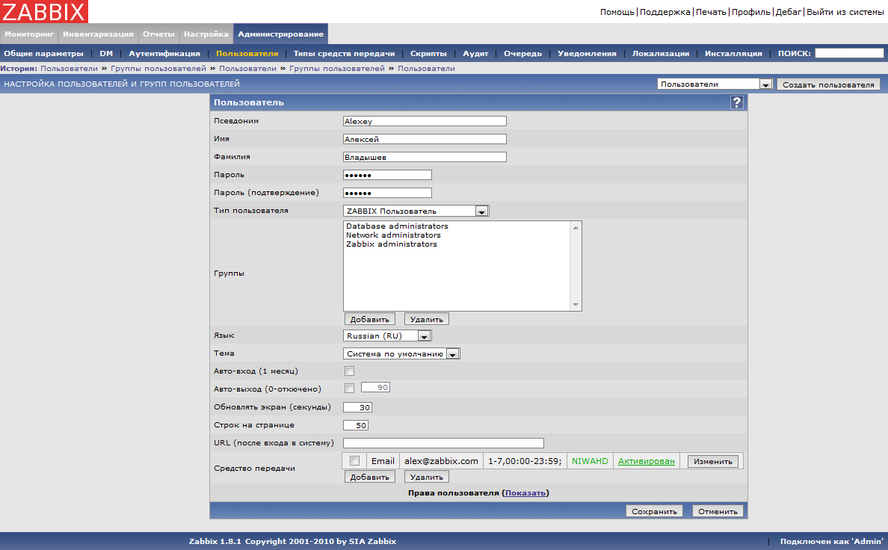
Task: Open the Помощь link at top
Action: (617, 12)
